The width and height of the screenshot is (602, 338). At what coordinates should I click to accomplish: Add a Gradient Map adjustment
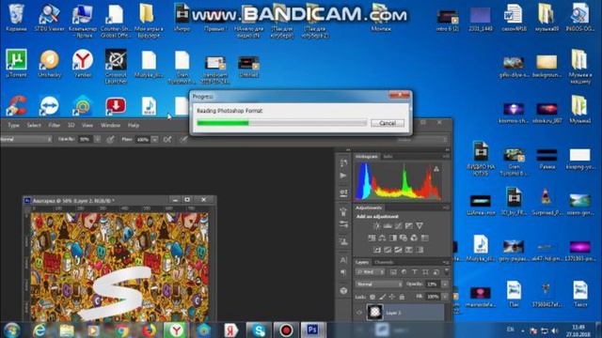click(420, 250)
